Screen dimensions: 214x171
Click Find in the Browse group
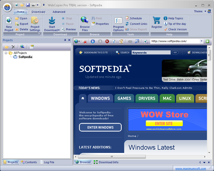point(96,18)
